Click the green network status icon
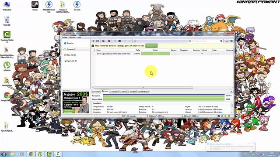 [x=229, y=116]
